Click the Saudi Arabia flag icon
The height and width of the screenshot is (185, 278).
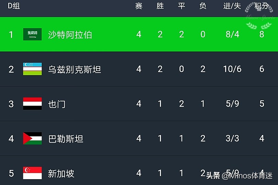32,34
